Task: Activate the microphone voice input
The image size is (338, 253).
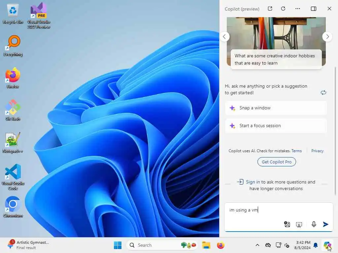Action: coord(314,224)
